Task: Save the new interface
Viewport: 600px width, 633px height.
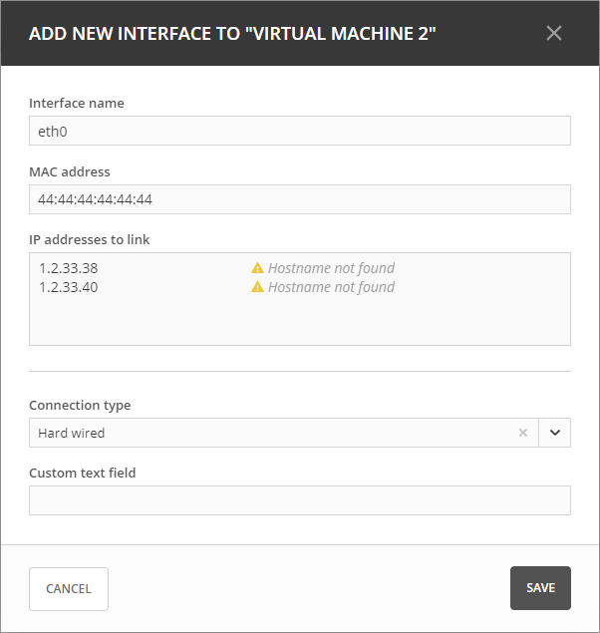Action: 540,588
